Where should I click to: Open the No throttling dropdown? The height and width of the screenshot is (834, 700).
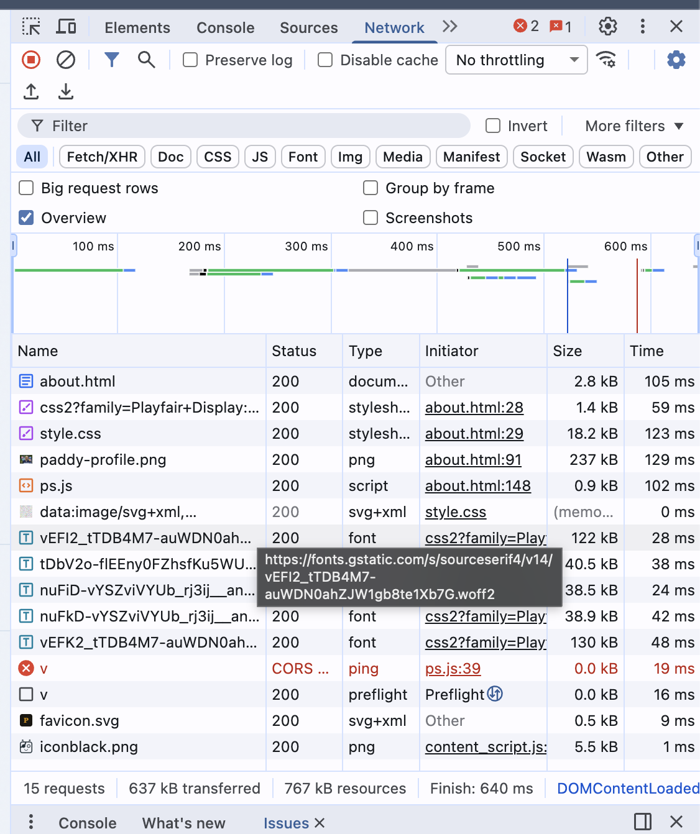click(516, 60)
